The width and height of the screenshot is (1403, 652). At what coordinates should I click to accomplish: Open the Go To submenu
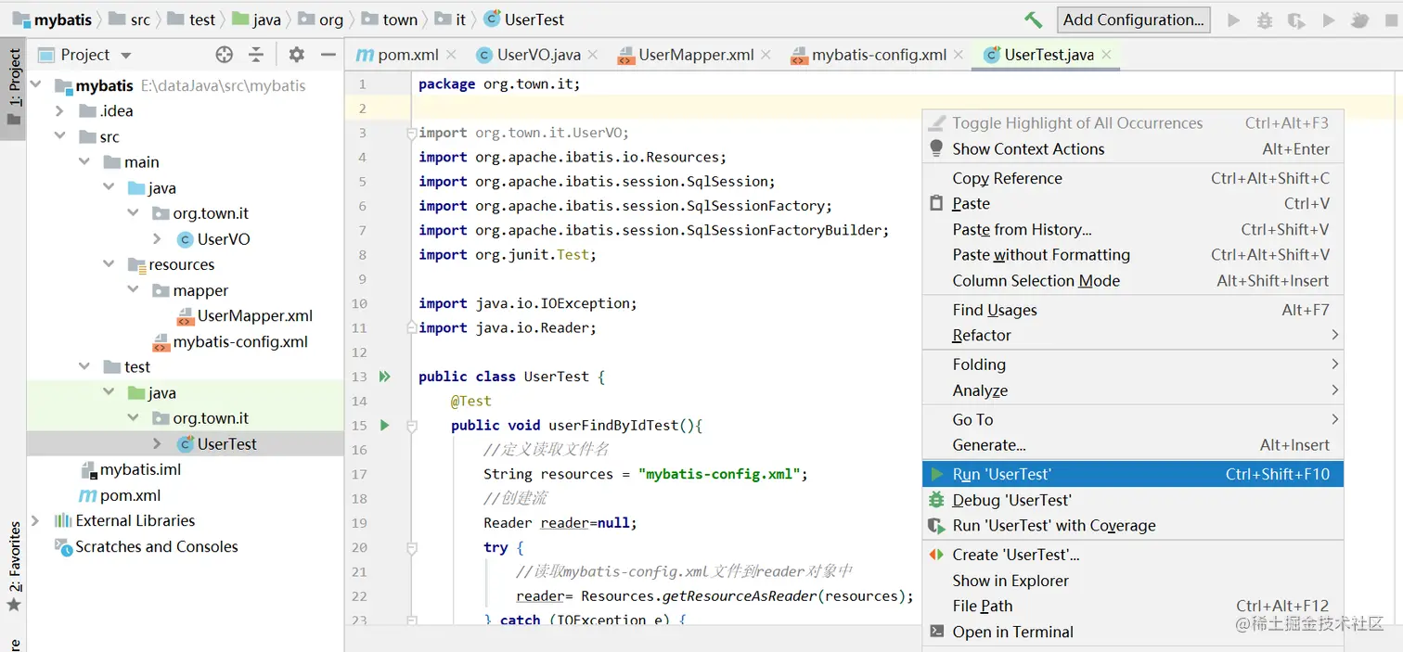1133,419
